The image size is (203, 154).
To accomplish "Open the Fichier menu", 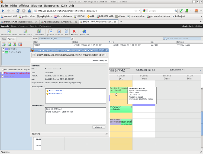I will pos(4,6).
